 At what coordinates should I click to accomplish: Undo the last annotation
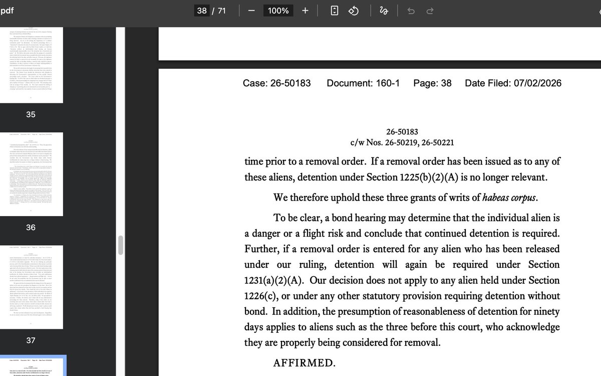(411, 11)
